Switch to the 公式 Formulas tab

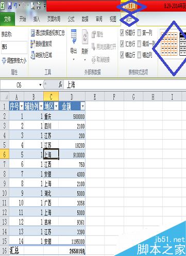click(x=71, y=19)
